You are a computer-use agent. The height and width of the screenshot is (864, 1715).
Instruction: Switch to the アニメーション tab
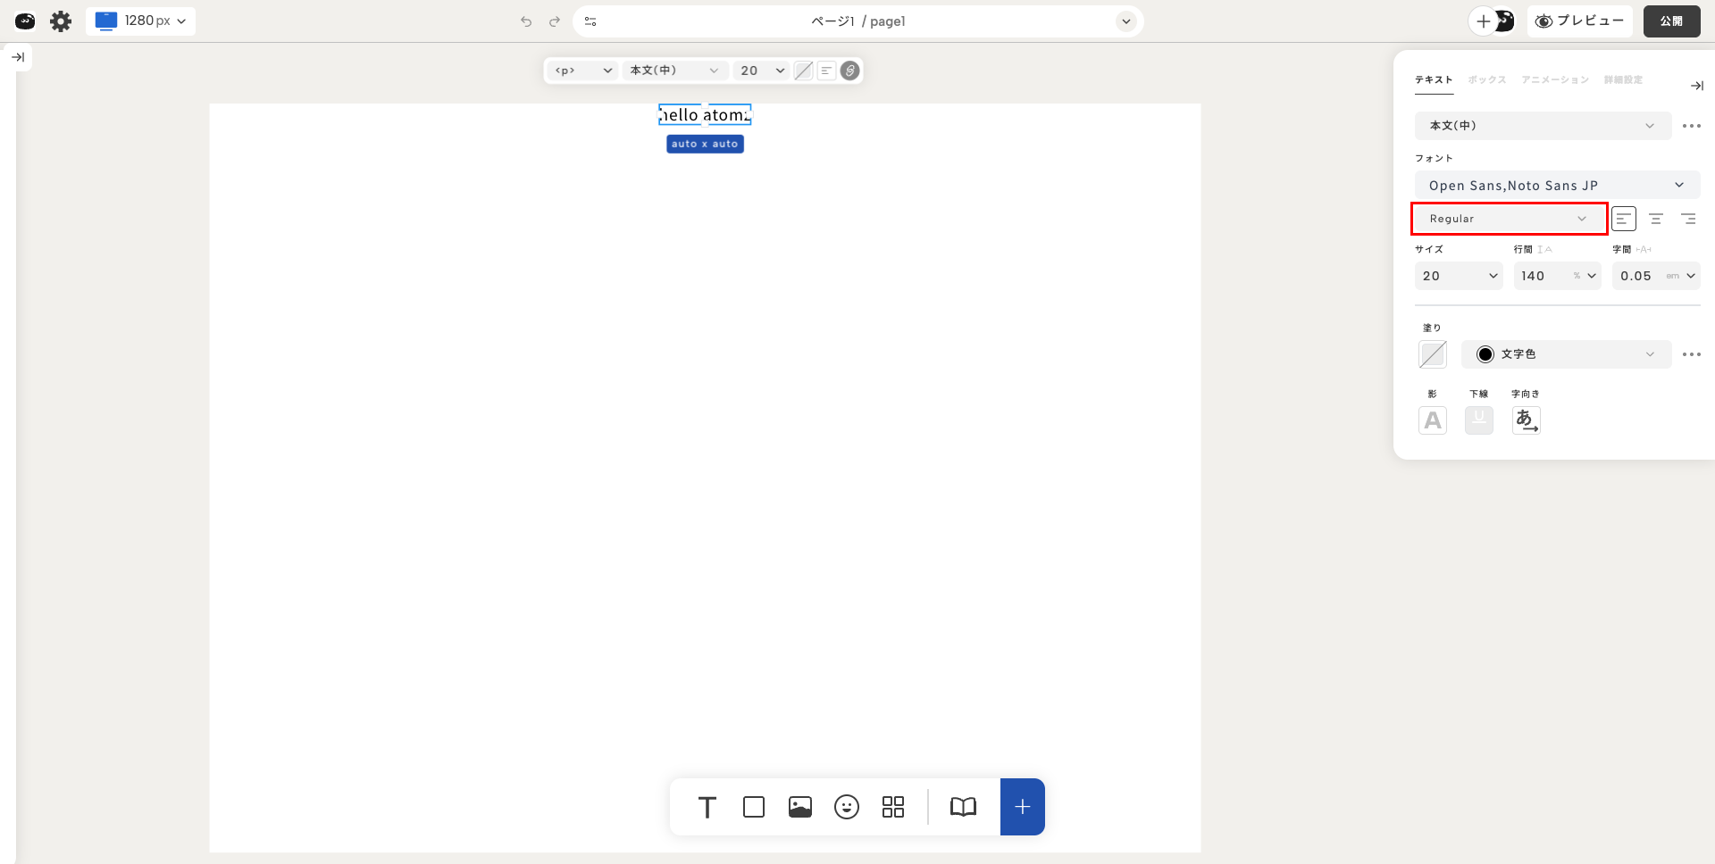pos(1555,80)
